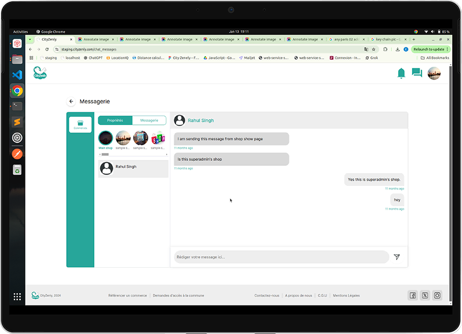
Task: Open Mentions Légales footer link
Action: (346, 296)
